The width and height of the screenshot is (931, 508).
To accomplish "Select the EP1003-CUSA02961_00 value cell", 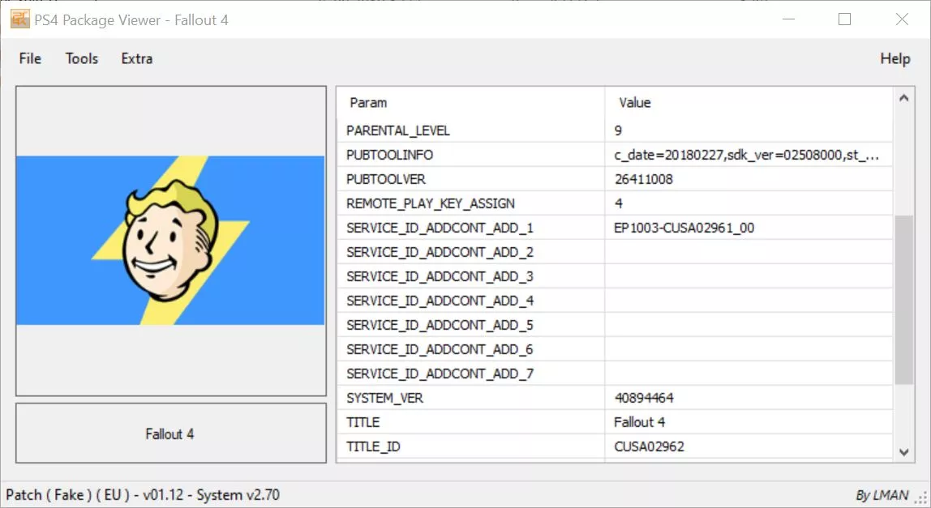I will tap(684, 228).
